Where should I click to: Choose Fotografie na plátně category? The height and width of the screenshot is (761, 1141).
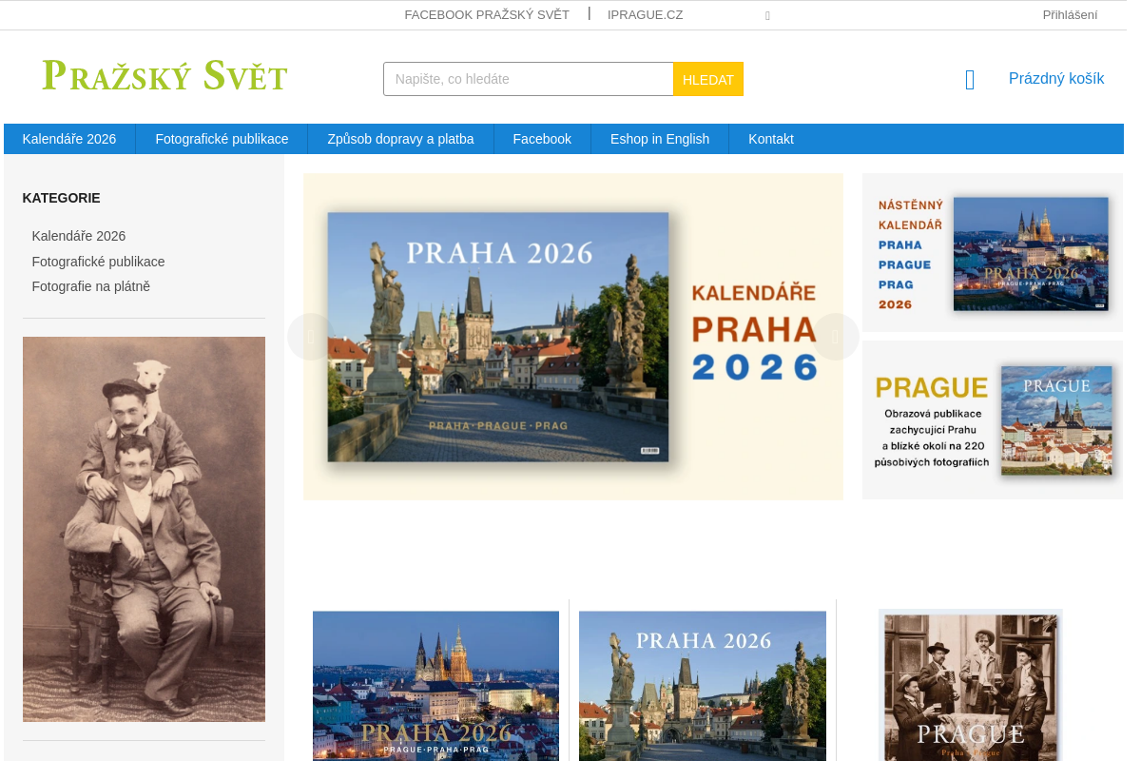90,285
